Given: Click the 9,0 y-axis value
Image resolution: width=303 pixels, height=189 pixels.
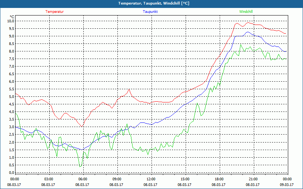Looking at the screenshot, I should (12, 36).
